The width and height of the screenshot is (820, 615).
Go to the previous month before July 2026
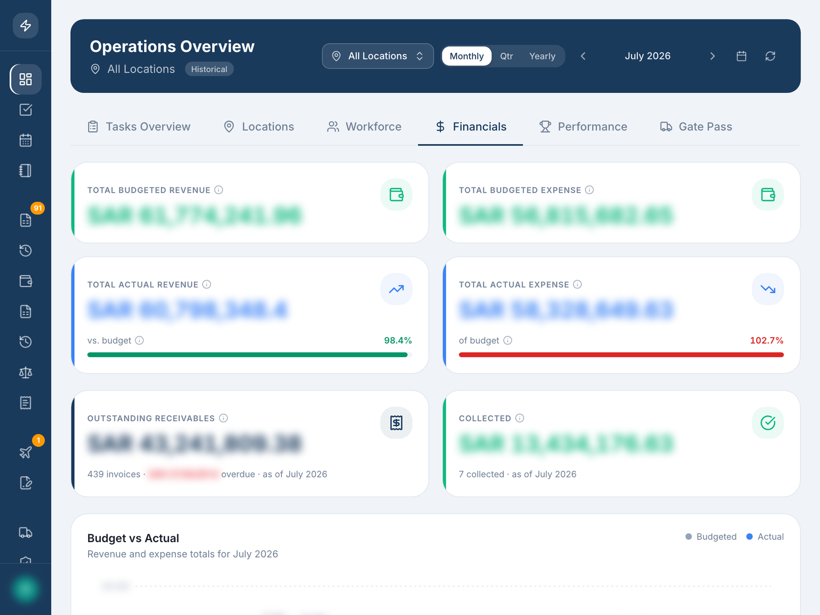click(583, 56)
